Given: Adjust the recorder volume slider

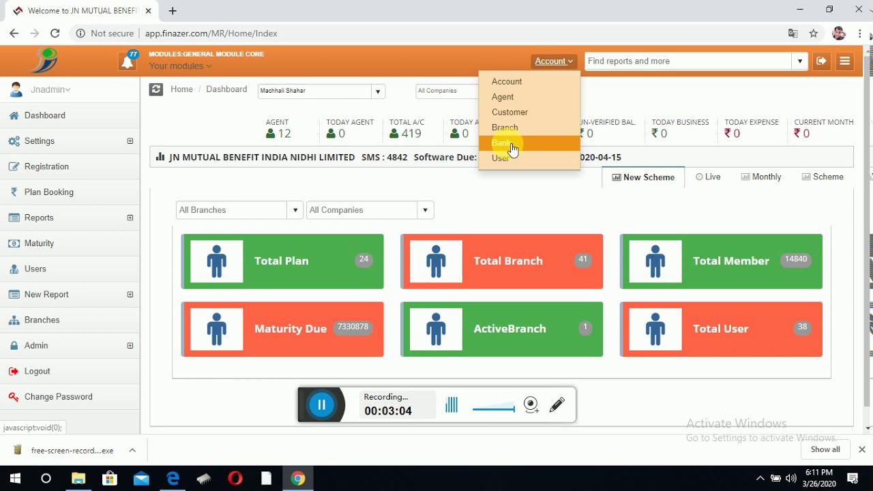Looking at the screenshot, I should click(493, 409).
